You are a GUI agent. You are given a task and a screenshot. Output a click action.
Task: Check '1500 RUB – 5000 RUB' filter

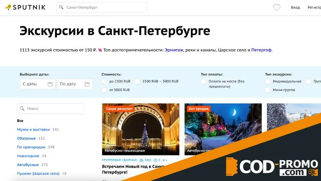pyautogui.click(x=137, y=81)
